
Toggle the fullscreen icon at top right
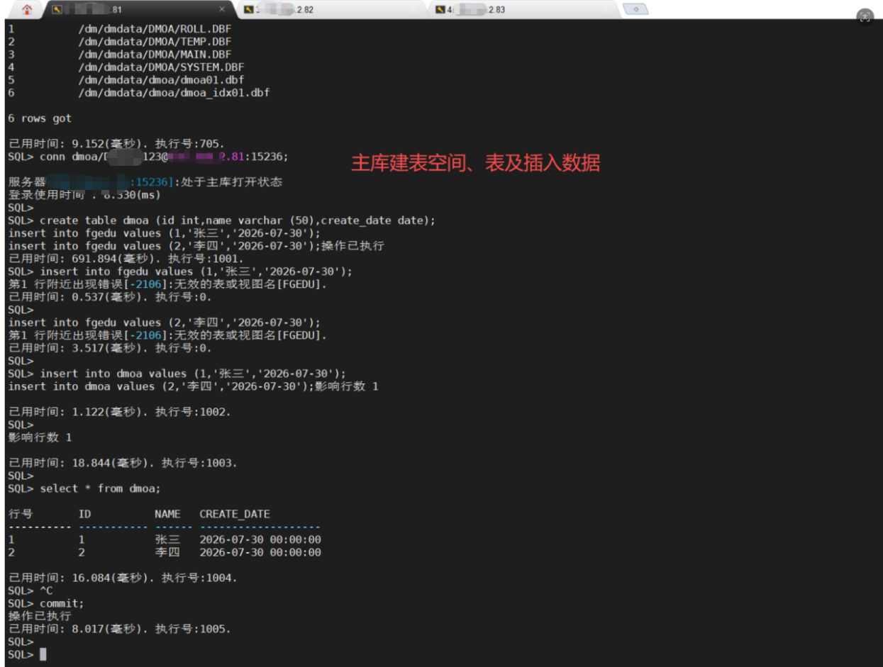[865, 16]
